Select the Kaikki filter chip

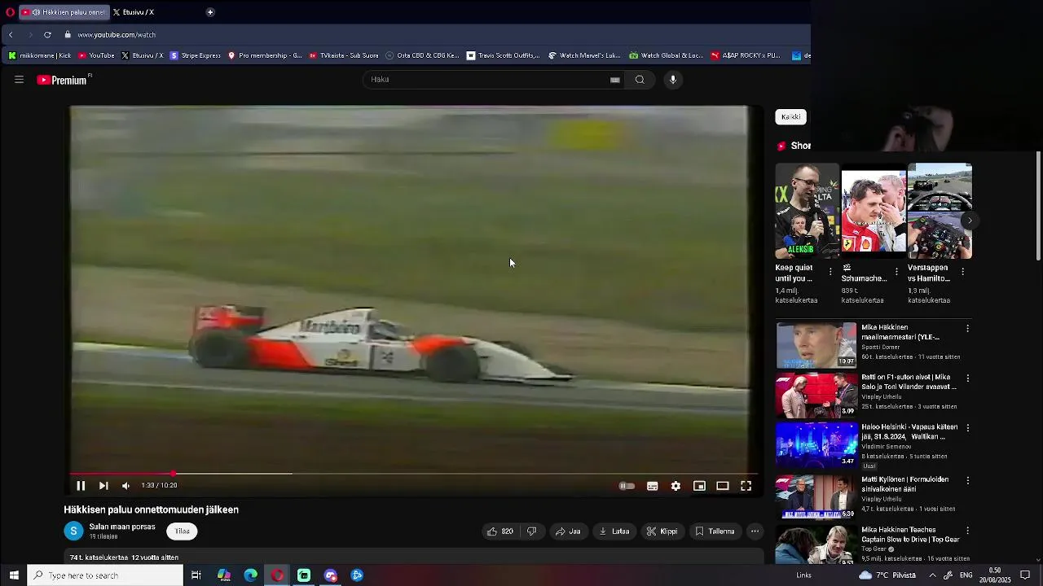pyautogui.click(x=790, y=117)
